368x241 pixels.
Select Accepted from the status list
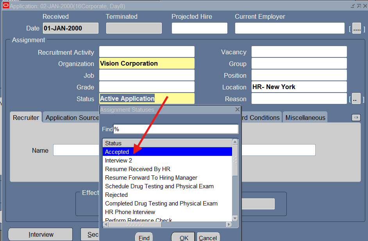tap(117, 152)
